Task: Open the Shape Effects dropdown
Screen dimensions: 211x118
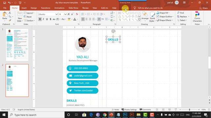Action: 165,20
